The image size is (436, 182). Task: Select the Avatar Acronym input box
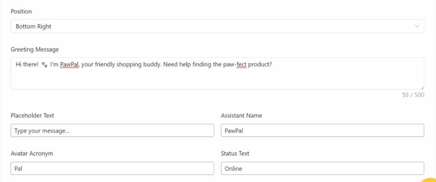[x=112, y=168]
